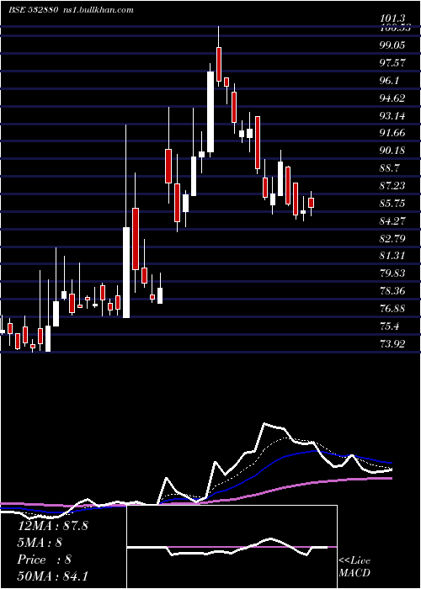Click the Price value readout
The height and width of the screenshot is (589, 421).
coord(45,560)
